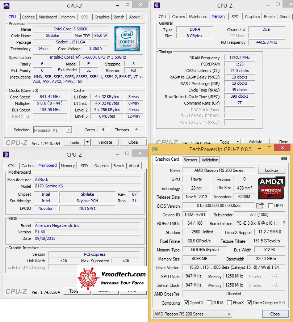
Task: Take a GPU-Z screenshot with camera icon
Action: pos(284,158)
